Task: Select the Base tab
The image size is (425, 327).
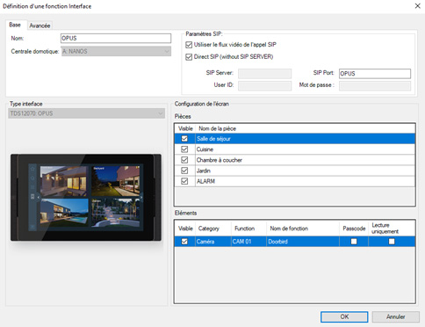Action: [x=15, y=25]
